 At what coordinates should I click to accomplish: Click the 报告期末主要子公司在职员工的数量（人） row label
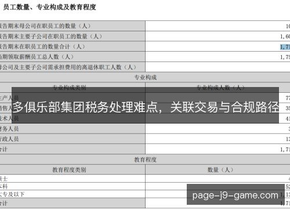pyautogui.click(x=51, y=36)
